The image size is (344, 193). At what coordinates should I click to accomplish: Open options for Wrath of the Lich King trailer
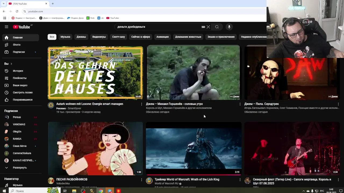240,180
